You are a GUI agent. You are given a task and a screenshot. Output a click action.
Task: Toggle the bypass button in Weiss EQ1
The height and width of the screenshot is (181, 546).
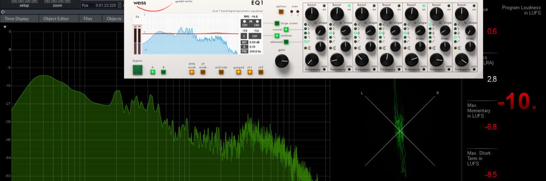coord(138,70)
